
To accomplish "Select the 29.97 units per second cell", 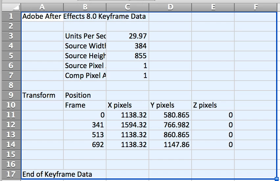I will point(128,36).
